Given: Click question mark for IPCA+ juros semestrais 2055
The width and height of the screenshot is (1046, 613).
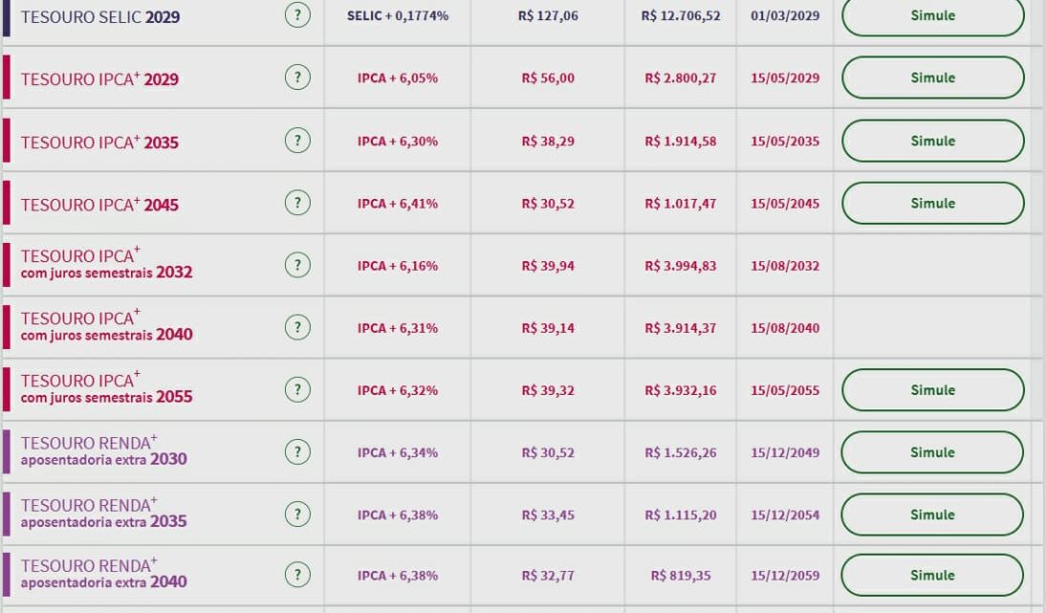Looking at the screenshot, I should coord(297,389).
